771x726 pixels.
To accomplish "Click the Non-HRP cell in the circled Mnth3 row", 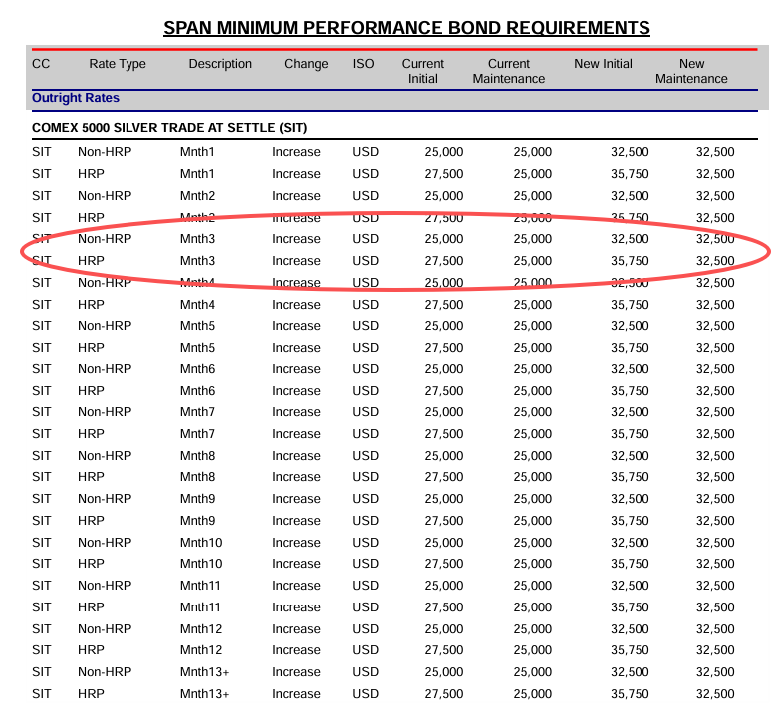I will [x=105, y=239].
